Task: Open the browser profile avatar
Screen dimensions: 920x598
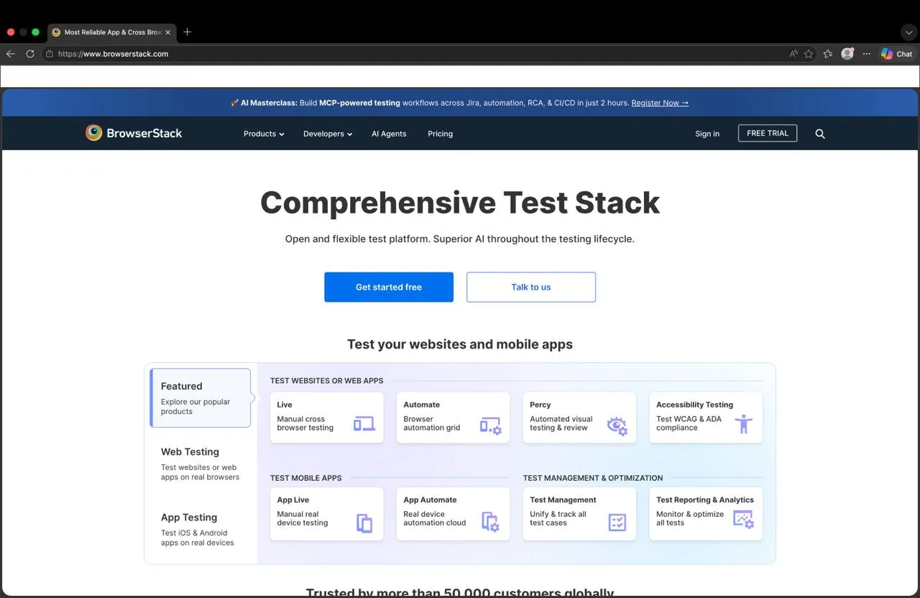Action: coord(847,54)
